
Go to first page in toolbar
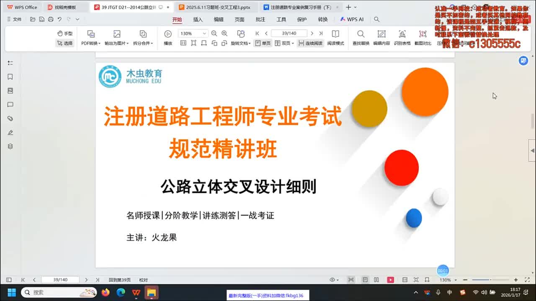[257, 33]
